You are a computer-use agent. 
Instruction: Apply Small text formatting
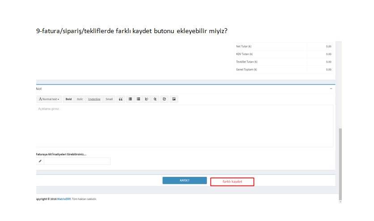click(109, 99)
